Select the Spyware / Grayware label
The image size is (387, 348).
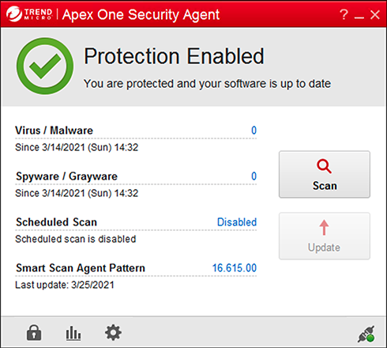pos(66,176)
